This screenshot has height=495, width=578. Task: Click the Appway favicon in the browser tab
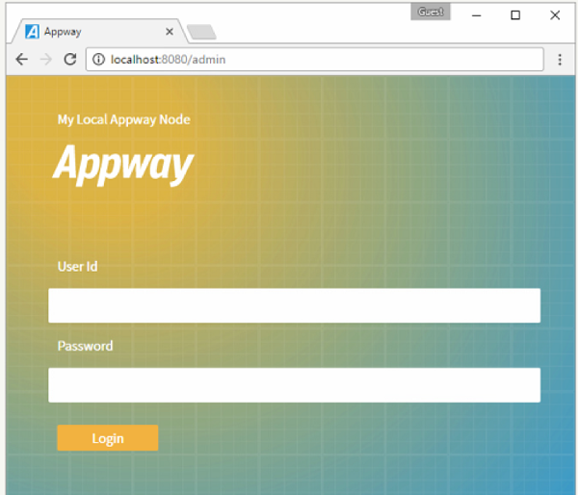[32, 31]
